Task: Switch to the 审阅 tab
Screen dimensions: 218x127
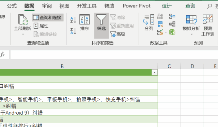Action: [47, 6]
